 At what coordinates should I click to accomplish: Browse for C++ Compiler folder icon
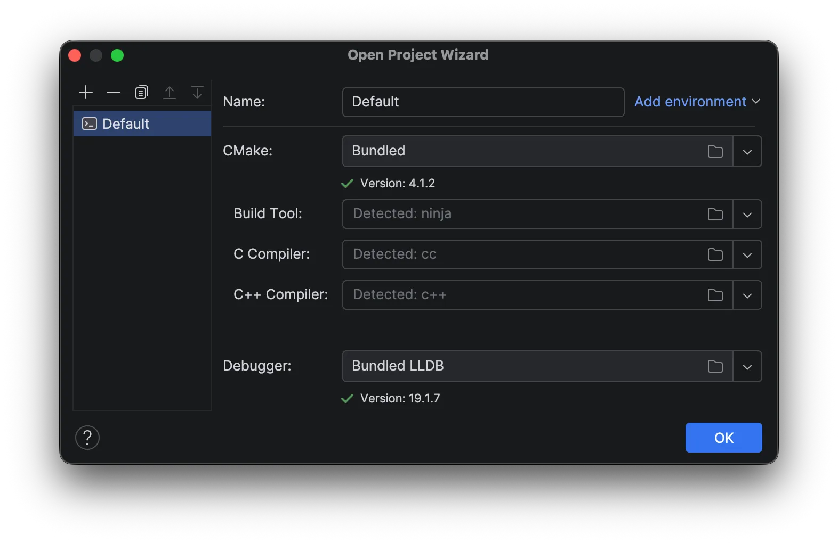(715, 295)
